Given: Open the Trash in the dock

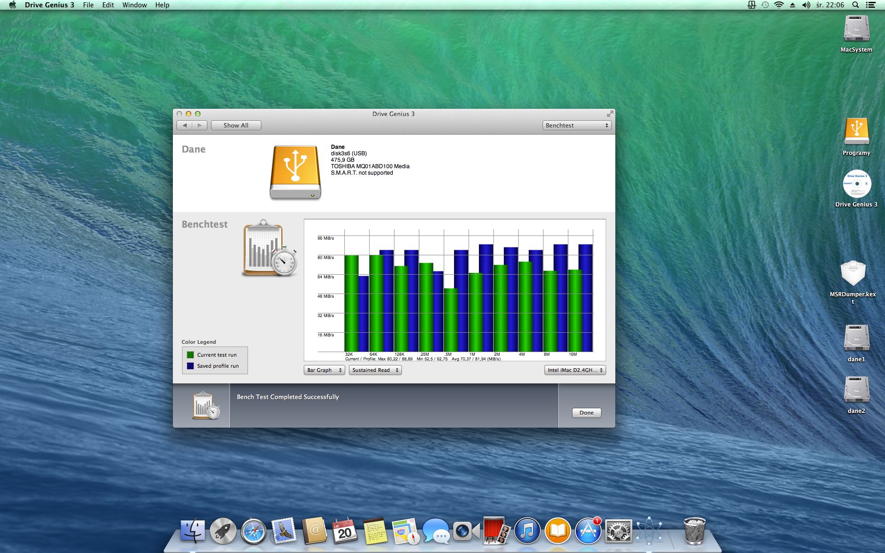Looking at the screenshot, I should pos(694,531).
